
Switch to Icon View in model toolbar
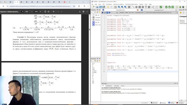point(103,13)
